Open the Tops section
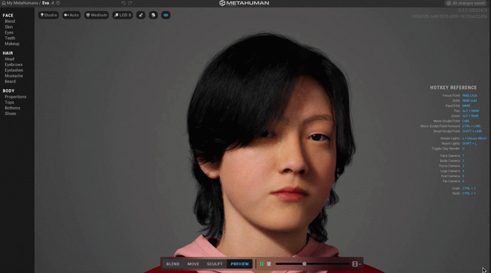 (x=9, y=103)
